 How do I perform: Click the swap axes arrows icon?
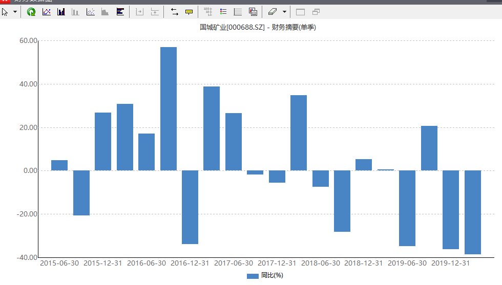point(174,12)
